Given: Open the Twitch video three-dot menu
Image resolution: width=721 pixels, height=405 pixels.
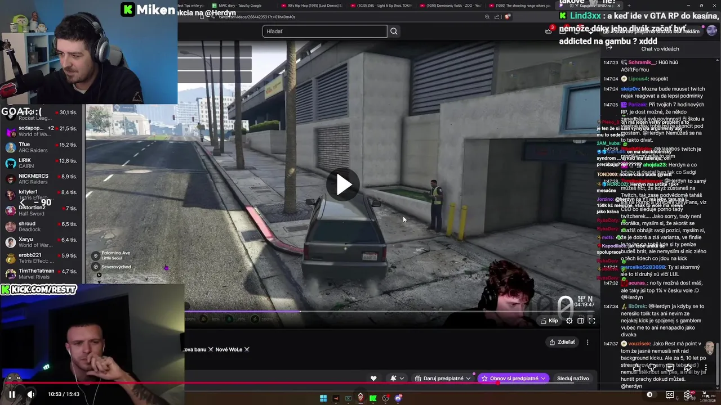Looking at the screenshot, I should 588,342.
